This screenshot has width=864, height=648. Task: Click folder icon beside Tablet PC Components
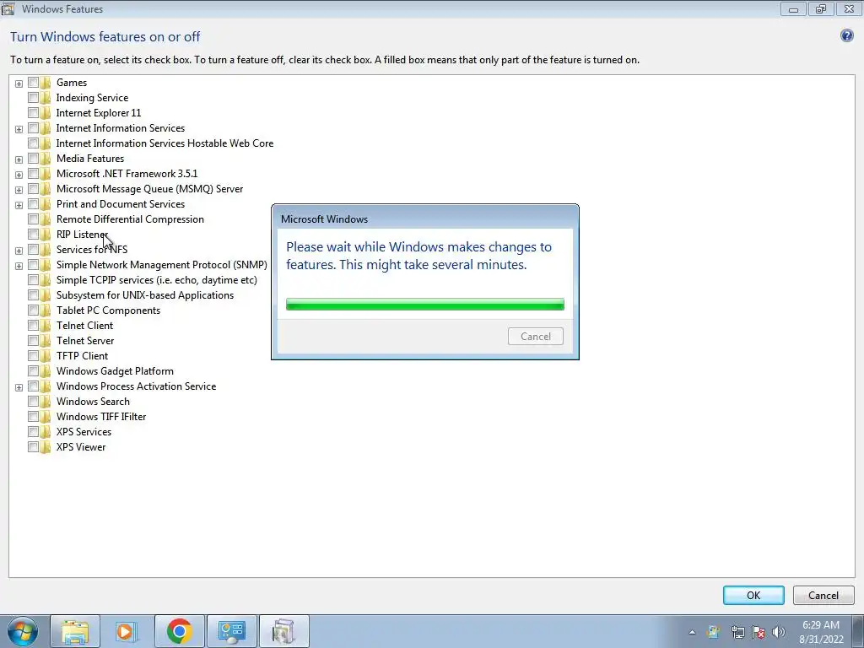coord(46,310)
